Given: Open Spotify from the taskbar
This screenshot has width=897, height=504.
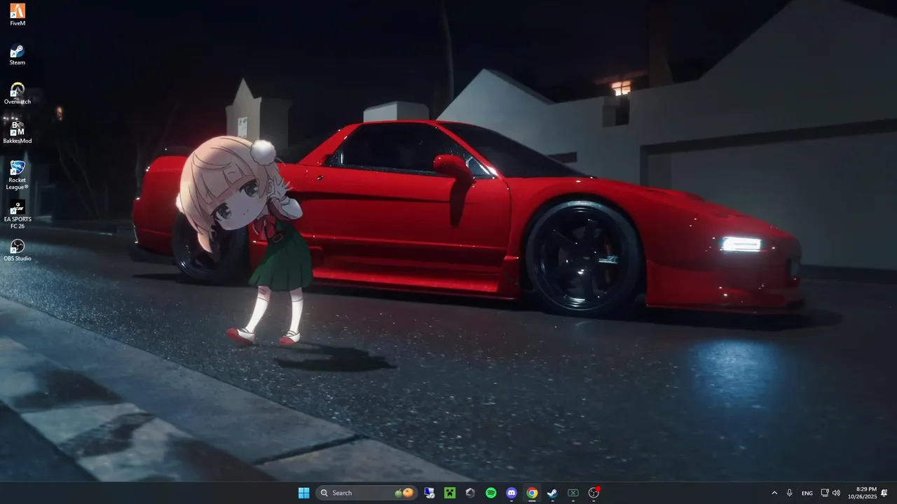Looking at the screenshot, I should (491, 493).
